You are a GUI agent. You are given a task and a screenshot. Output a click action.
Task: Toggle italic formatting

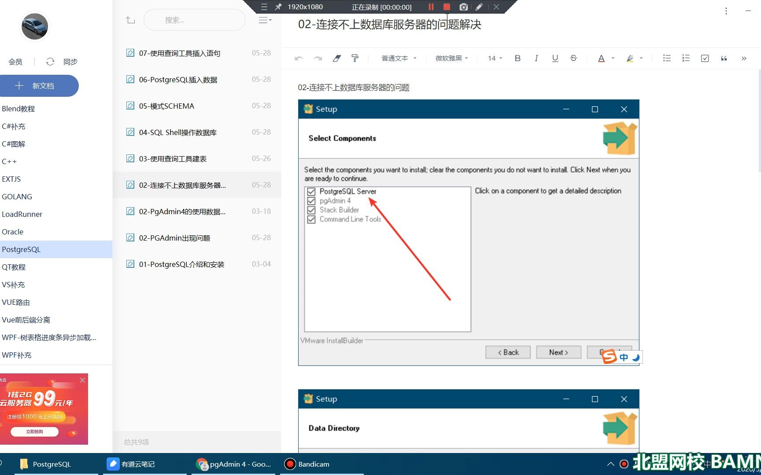coord(536,58)
